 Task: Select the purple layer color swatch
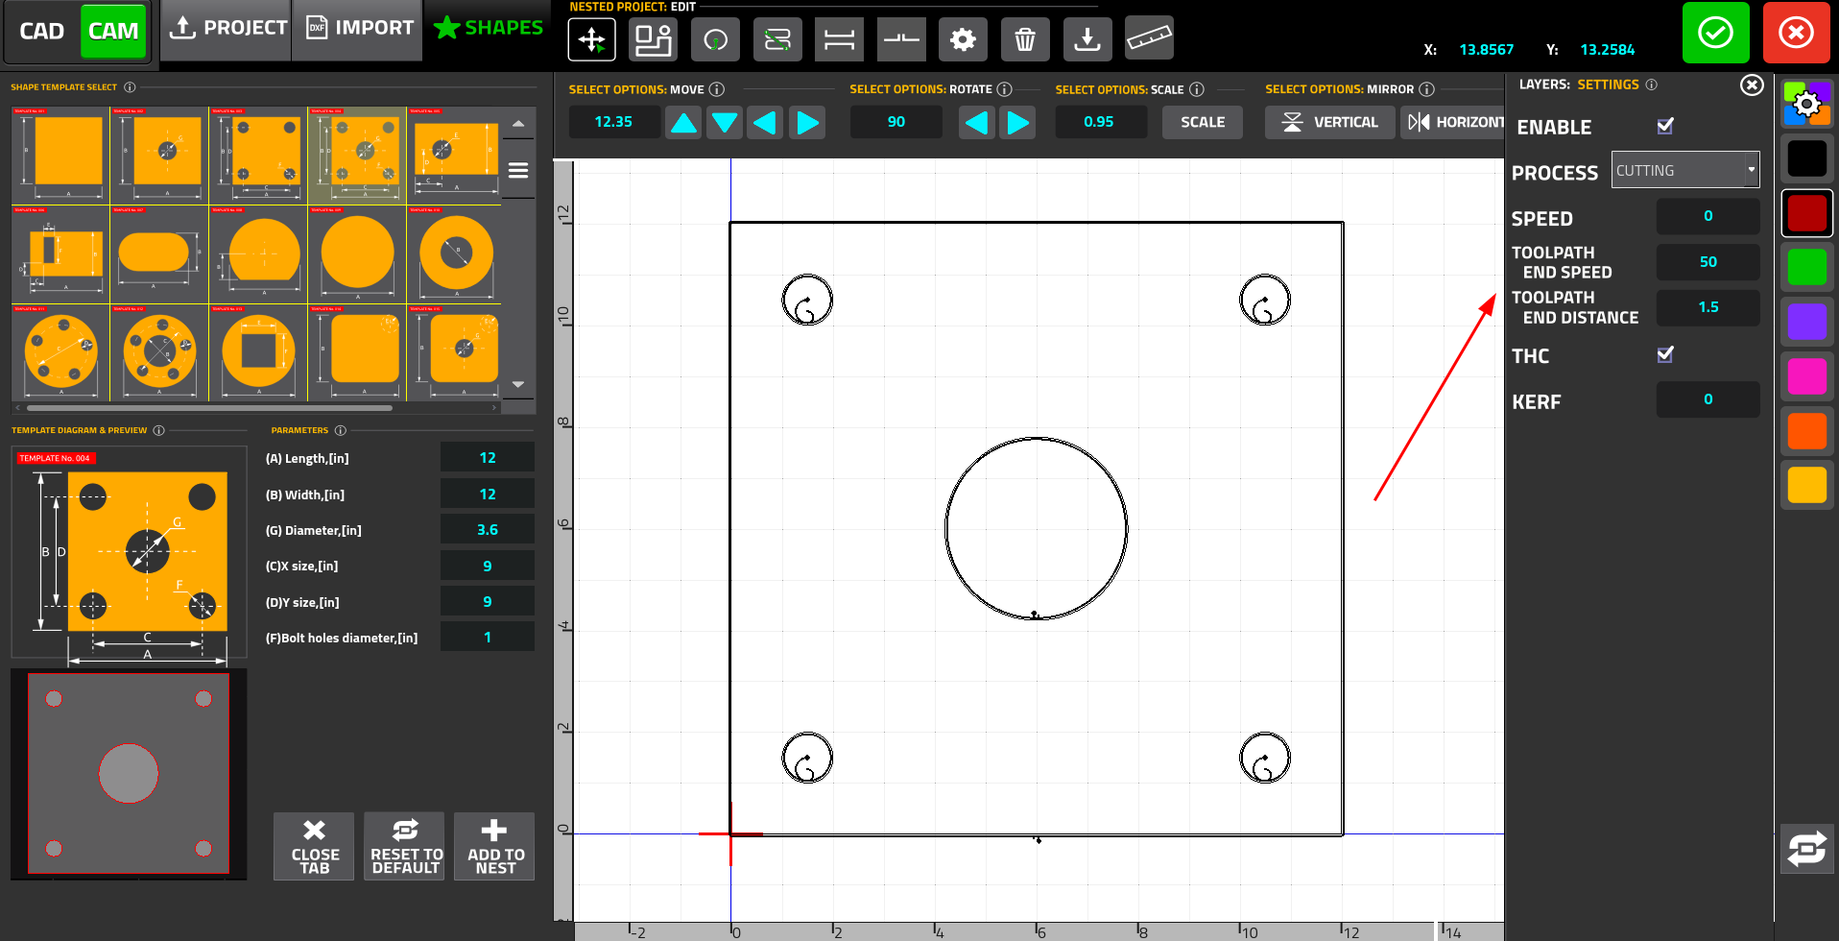coord(1806,322)
